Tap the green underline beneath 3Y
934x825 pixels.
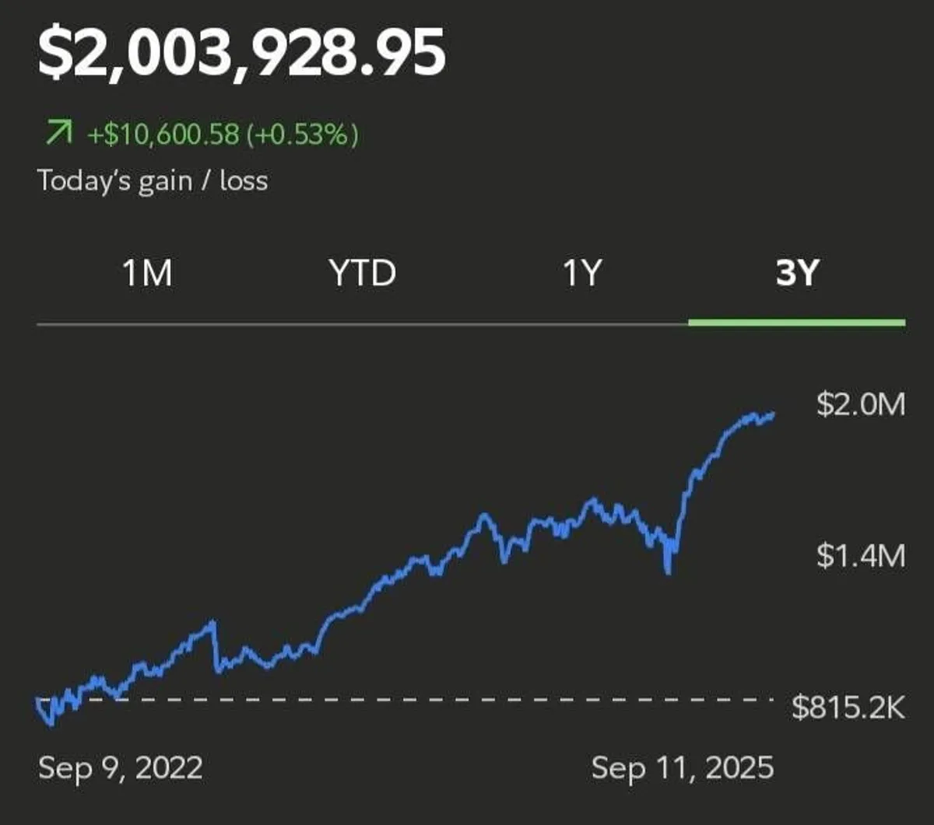coord(796,322)
